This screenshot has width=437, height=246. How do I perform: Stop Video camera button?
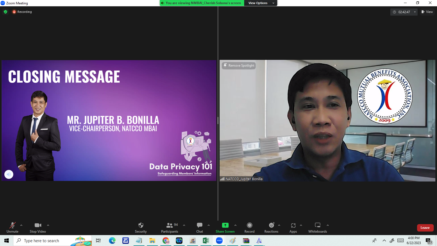tap(38, 228)
